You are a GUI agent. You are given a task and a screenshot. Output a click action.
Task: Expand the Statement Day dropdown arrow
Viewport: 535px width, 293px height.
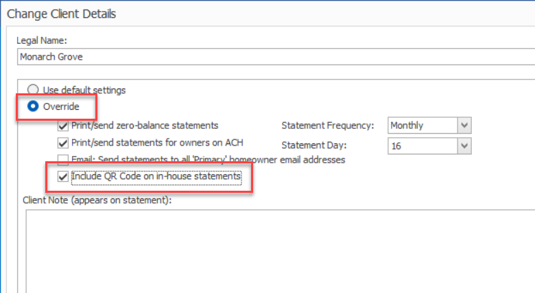(x=464, y=145)
